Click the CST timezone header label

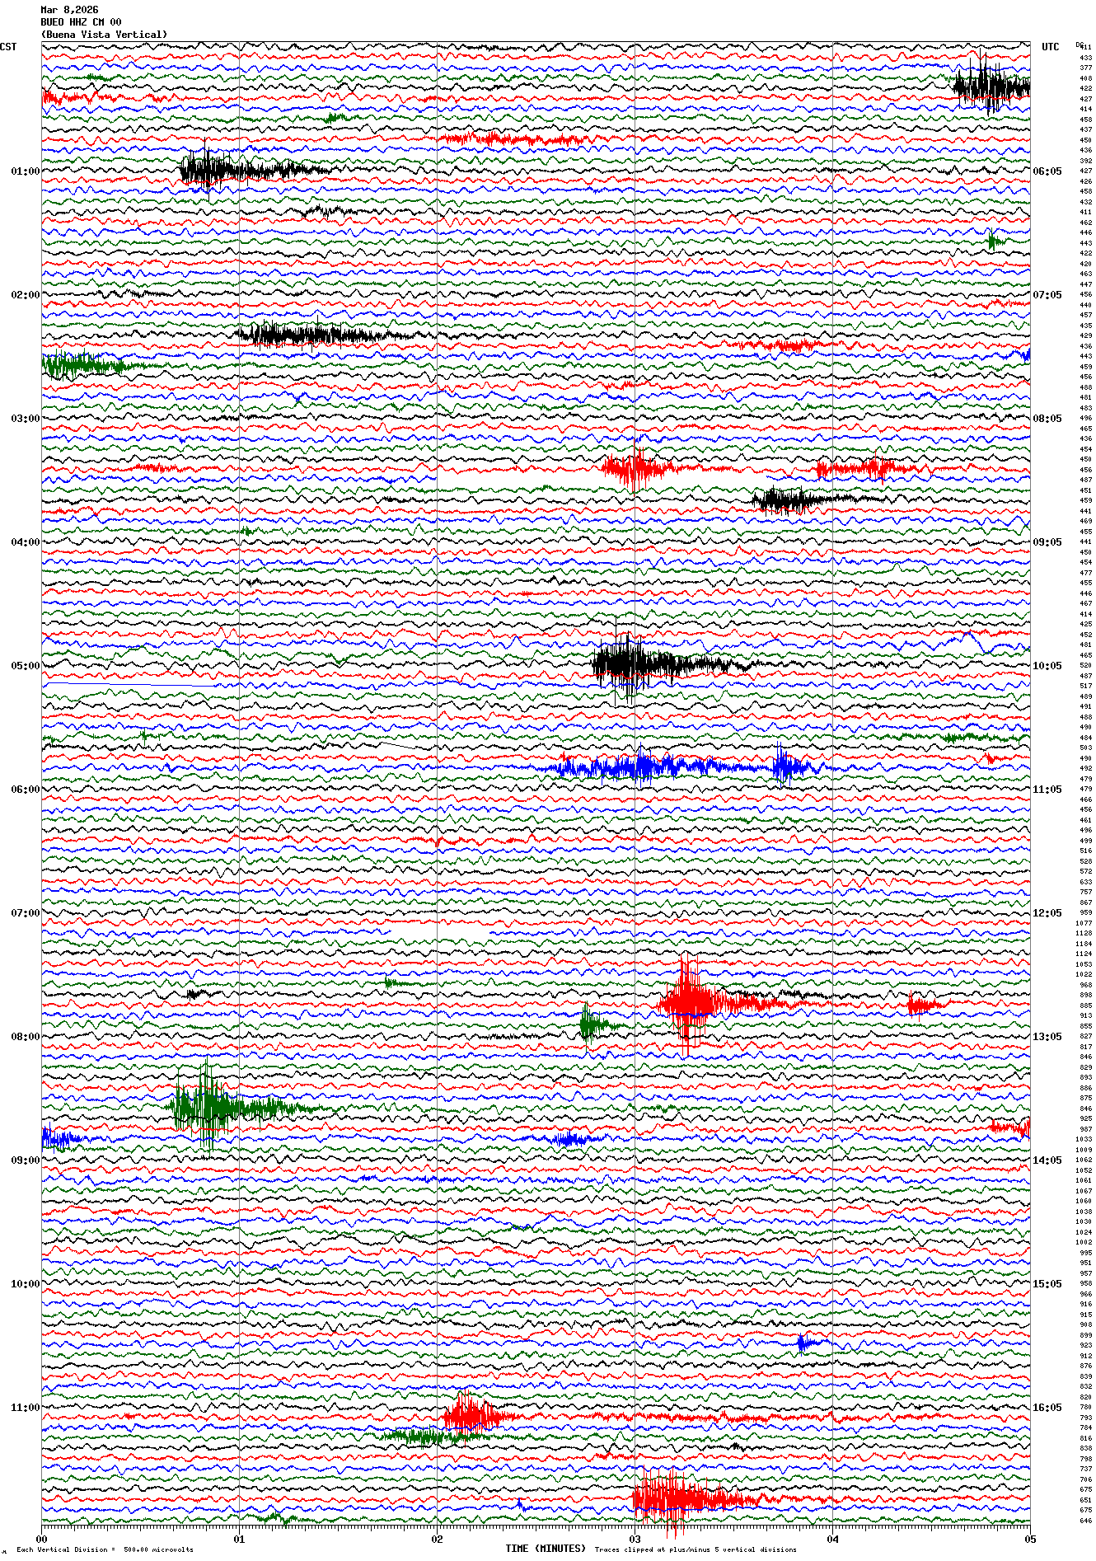click(8, 47)
